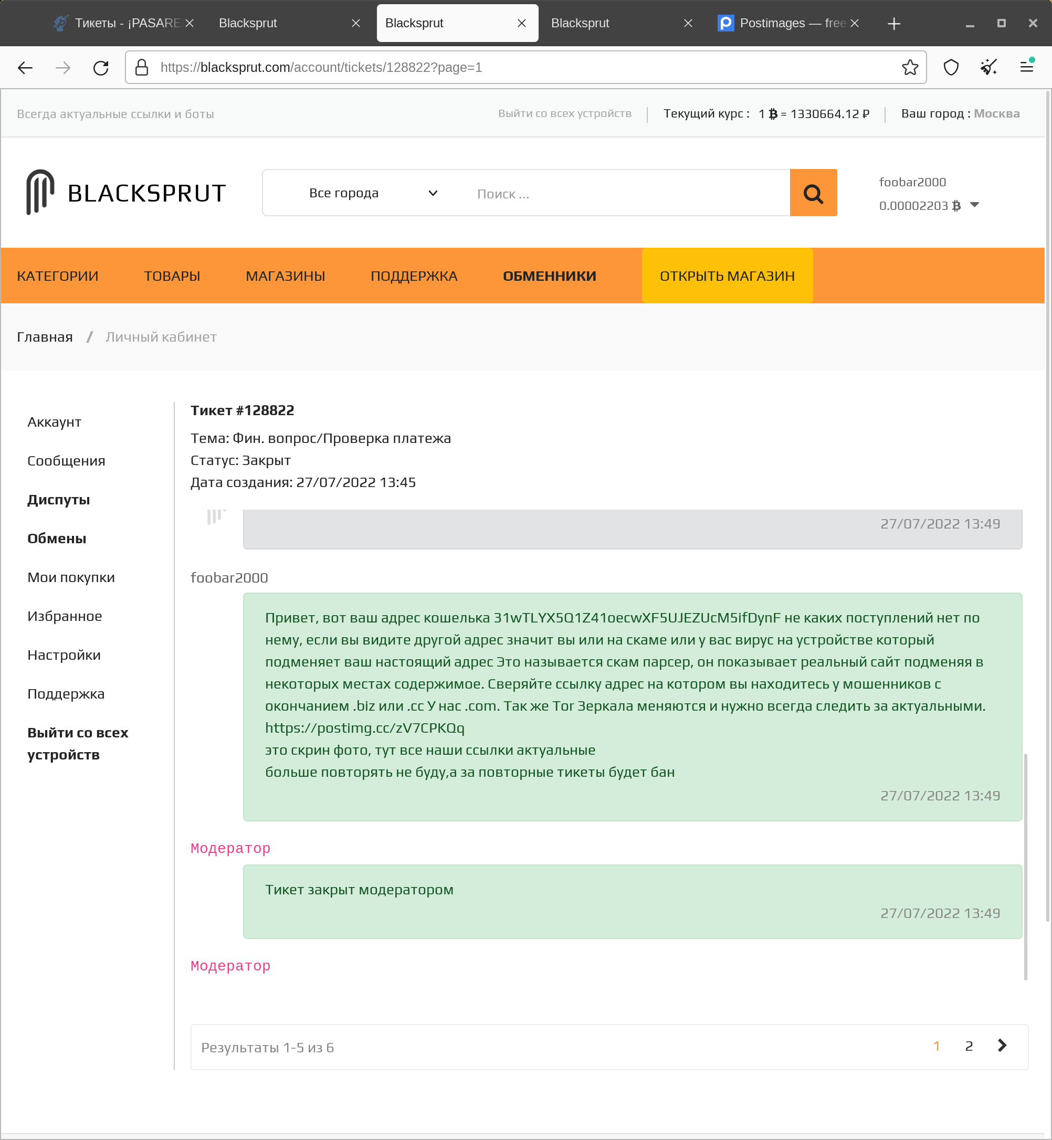Open МАГАЗИНЫ menu item

click(285, 276)
